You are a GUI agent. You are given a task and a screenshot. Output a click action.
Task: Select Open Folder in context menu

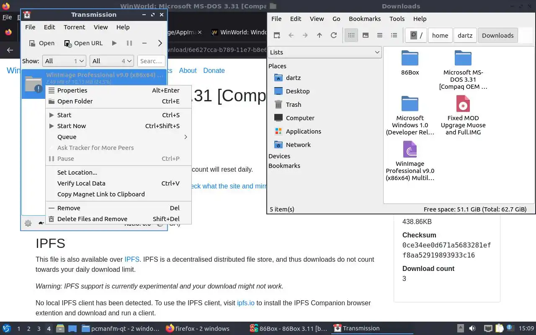[119, 101]
